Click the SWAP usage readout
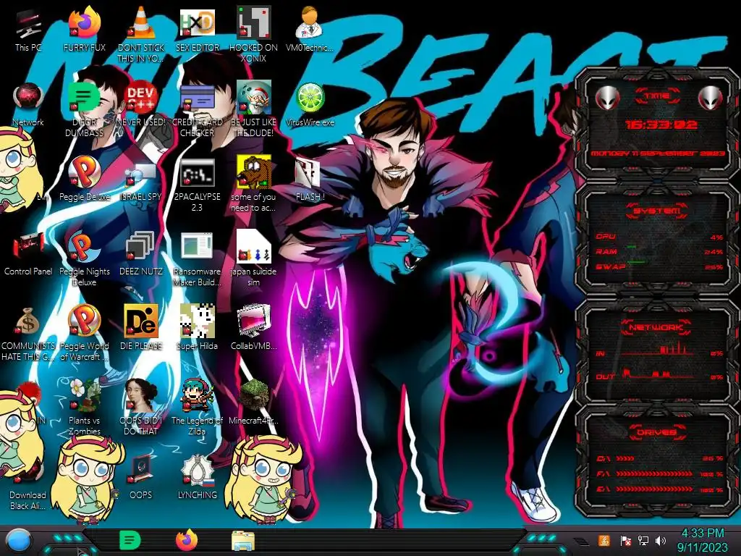This screenshot has width=741, height=556. coord(659,266)
